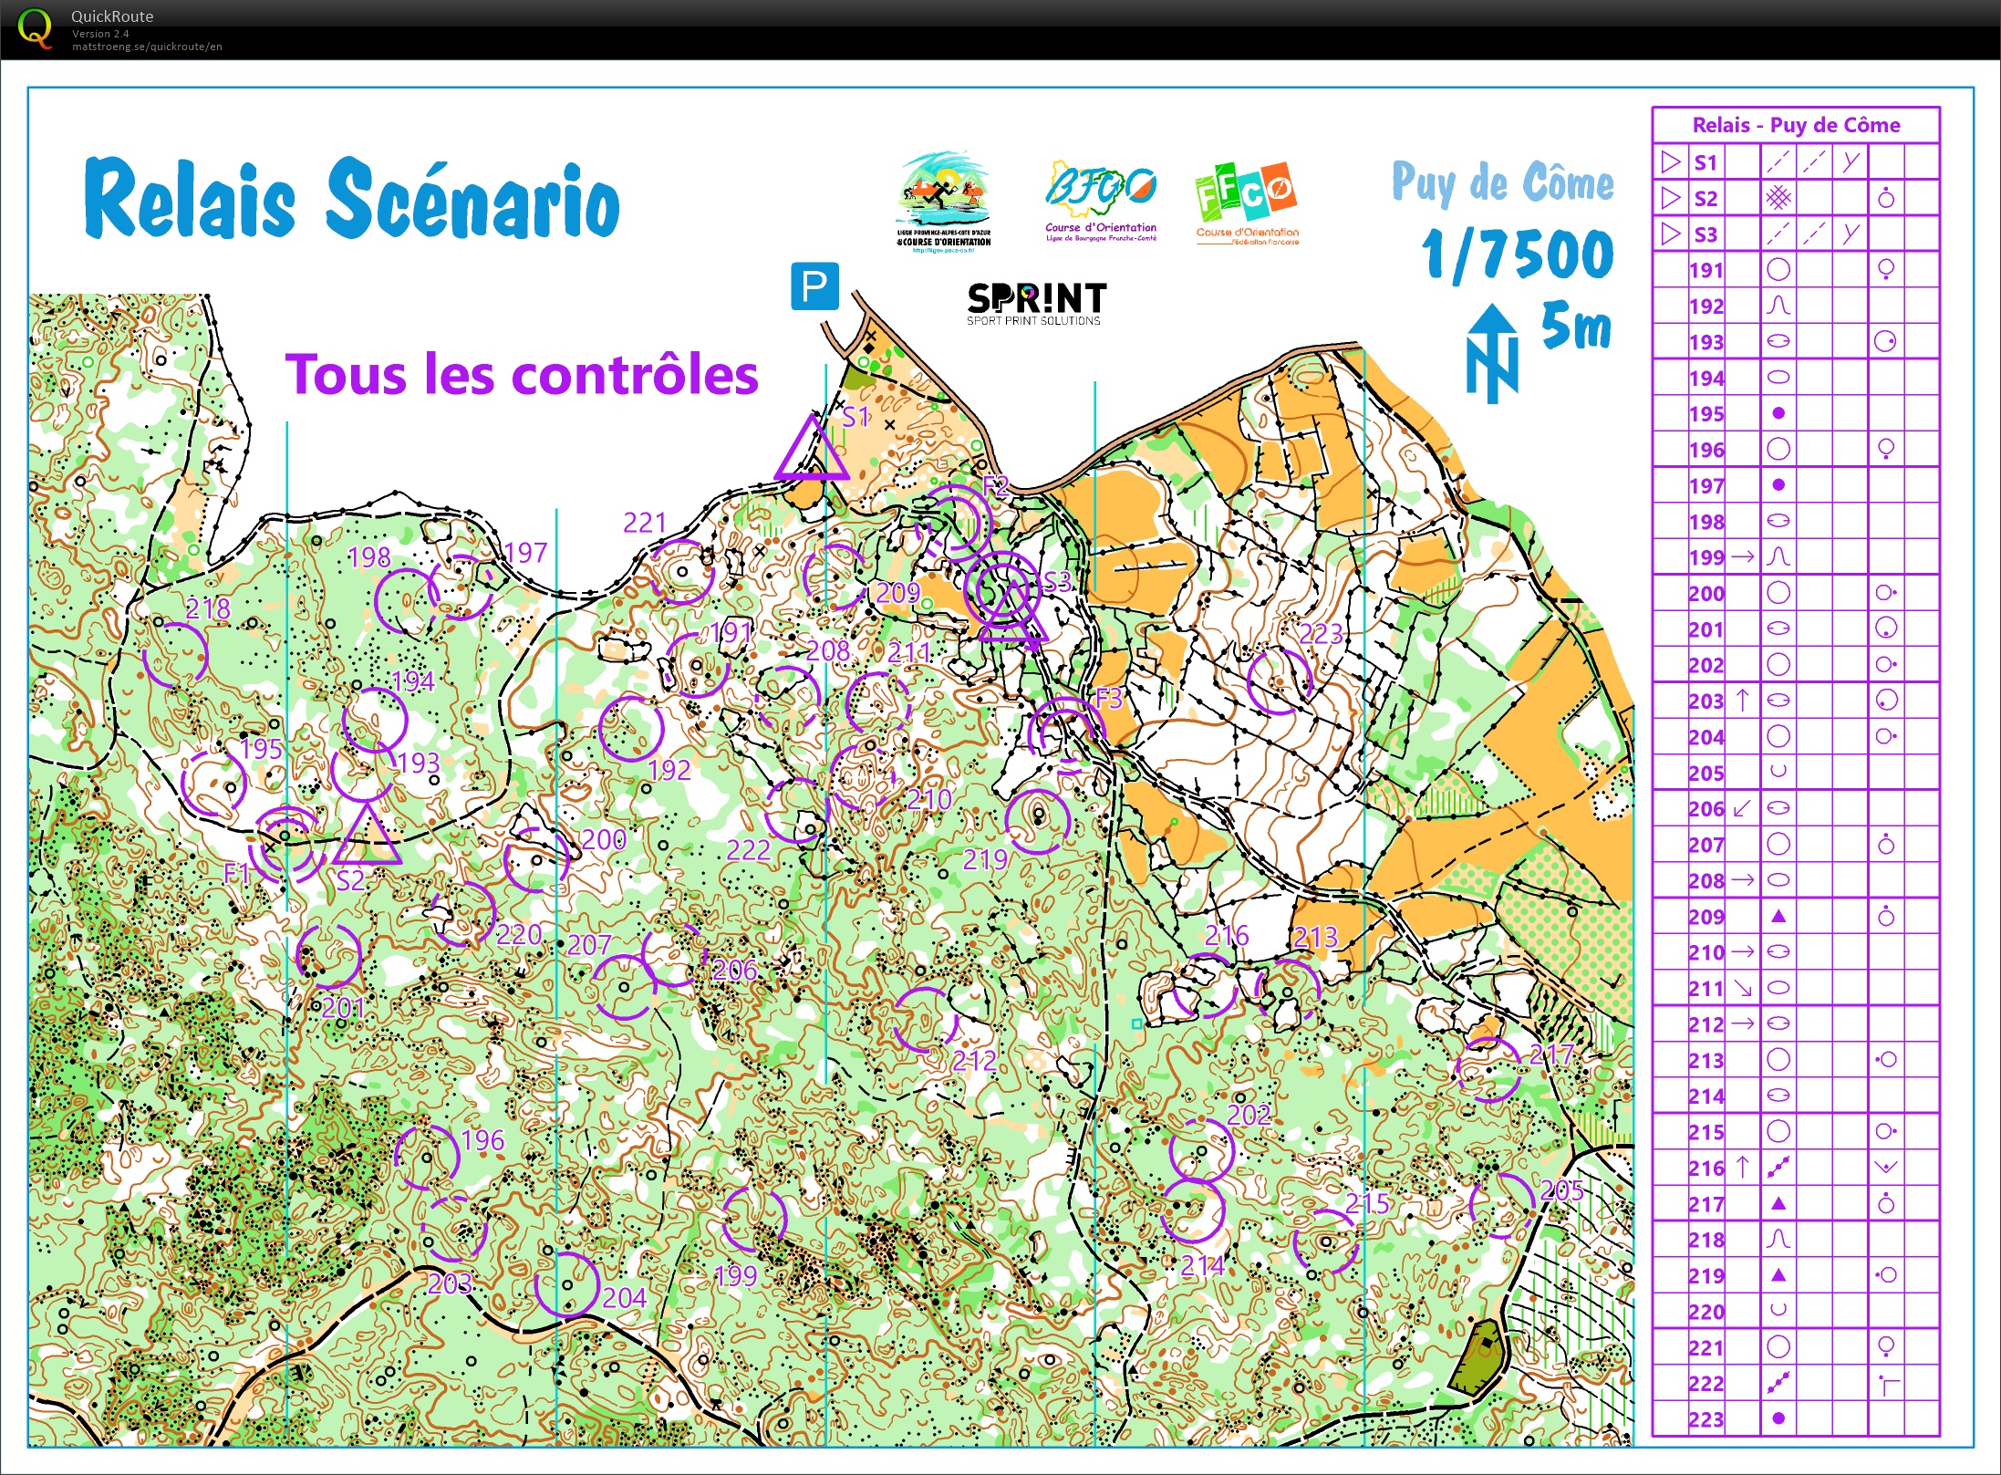Viewport: 2001px width, 1475px height.
Task: Click the "Tous les contrôles" heading
Action: tap(522, 375)
